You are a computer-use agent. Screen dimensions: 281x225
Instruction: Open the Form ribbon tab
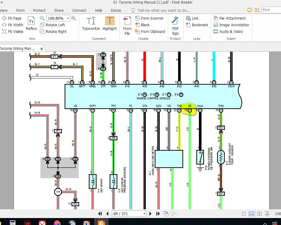(x=21, y=10)
